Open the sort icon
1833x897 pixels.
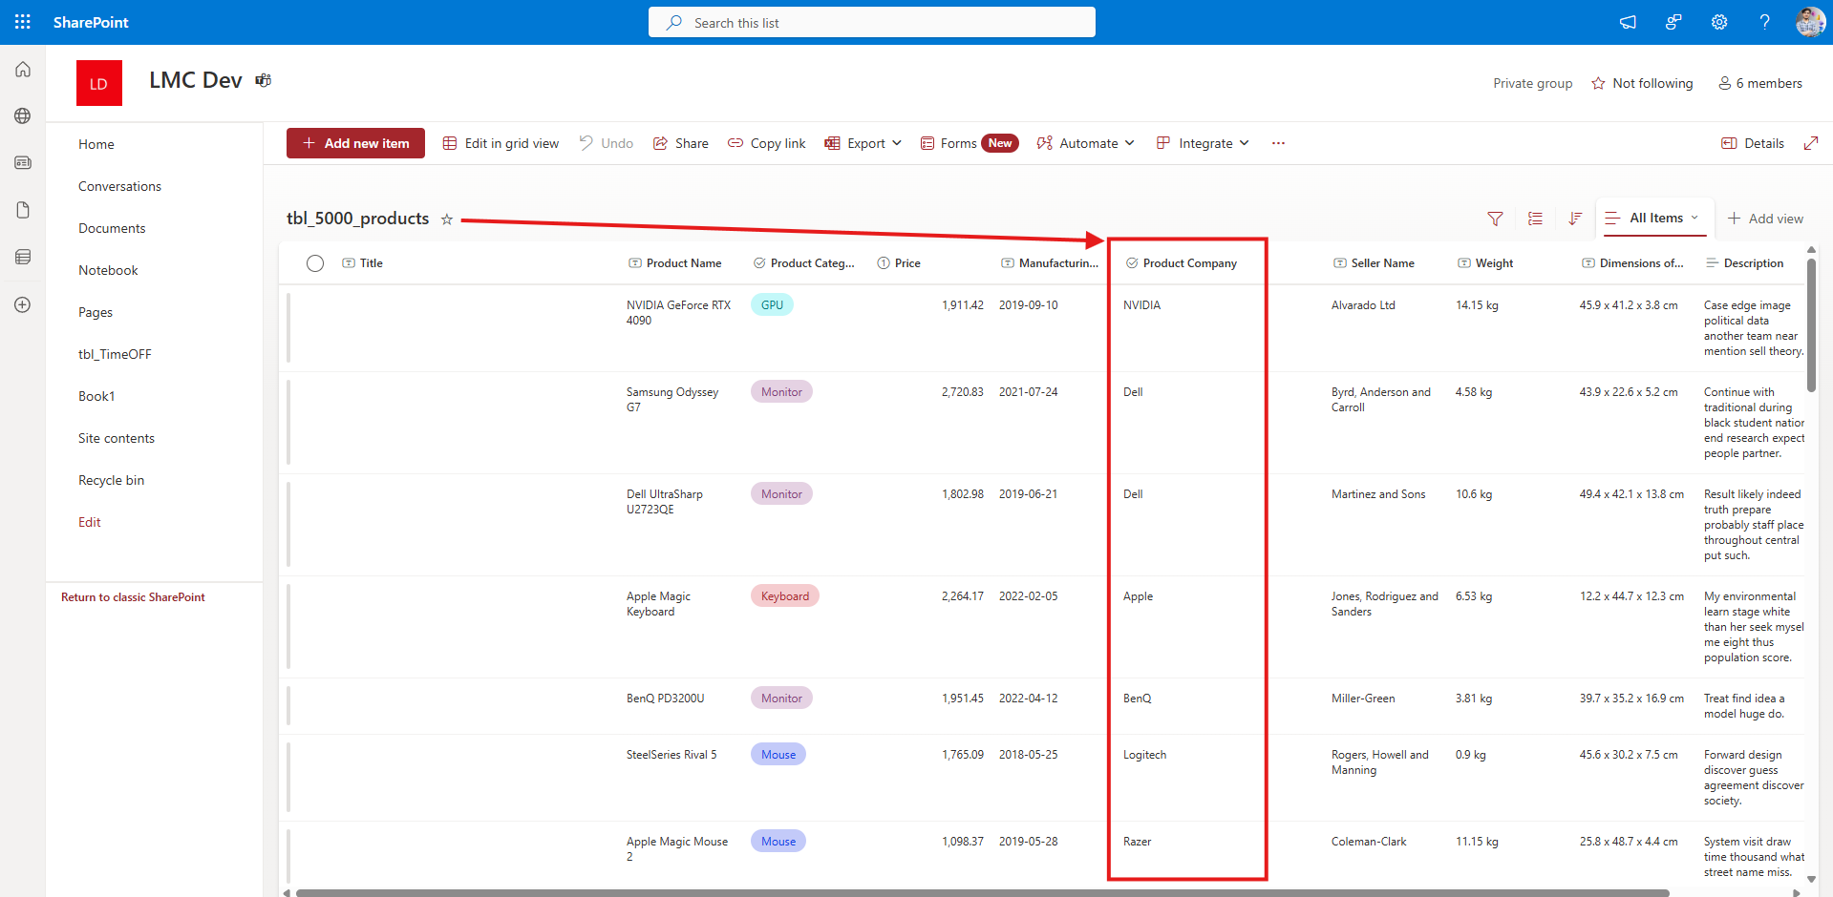coord(1575,219)
